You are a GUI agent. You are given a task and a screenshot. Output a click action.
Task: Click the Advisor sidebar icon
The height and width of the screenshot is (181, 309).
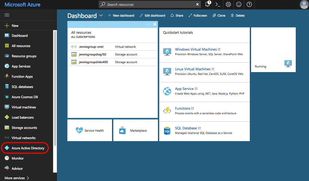point(7,168)
